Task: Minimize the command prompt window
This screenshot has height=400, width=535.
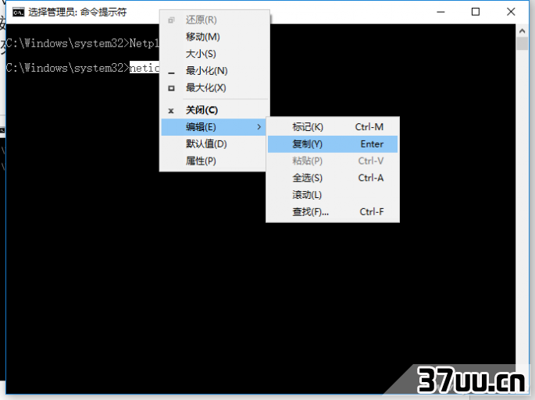Action: coord(440,12)
